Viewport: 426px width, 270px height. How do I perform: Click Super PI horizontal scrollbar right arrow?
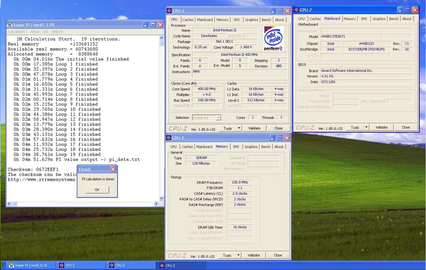point(156,204)
